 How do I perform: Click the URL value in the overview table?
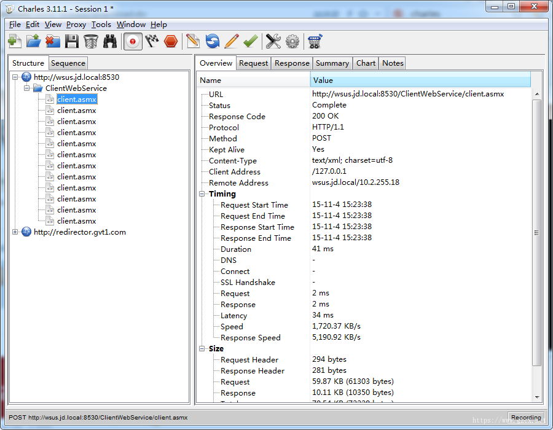coord(408,94)
